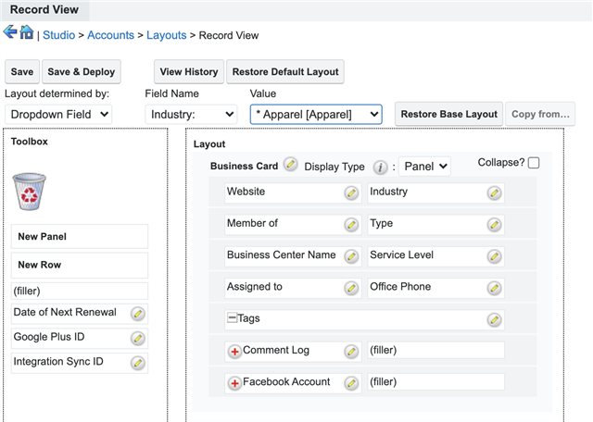The height and width of the screenshot is (422, 593).
Task: Click the Save & Deploy button
Action: (82, 72)
